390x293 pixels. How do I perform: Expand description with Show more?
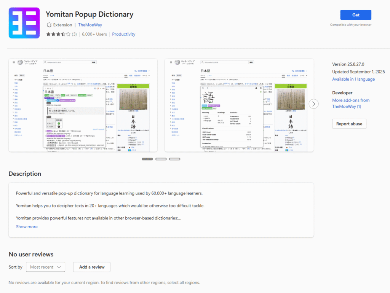(27, 227)
